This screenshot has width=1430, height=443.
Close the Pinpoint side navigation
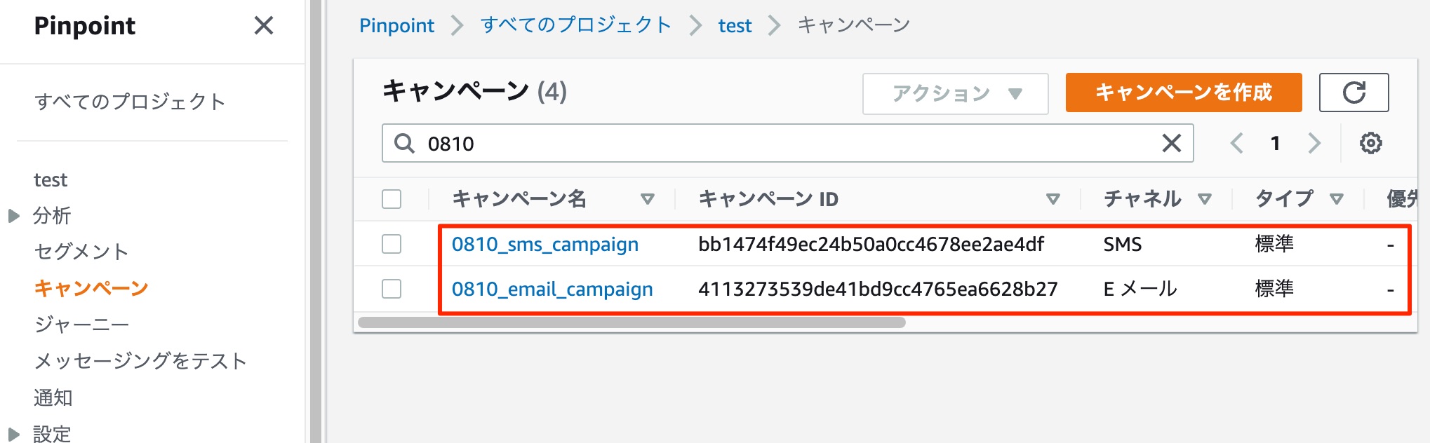pyautogui.click(x=263, y=26)
